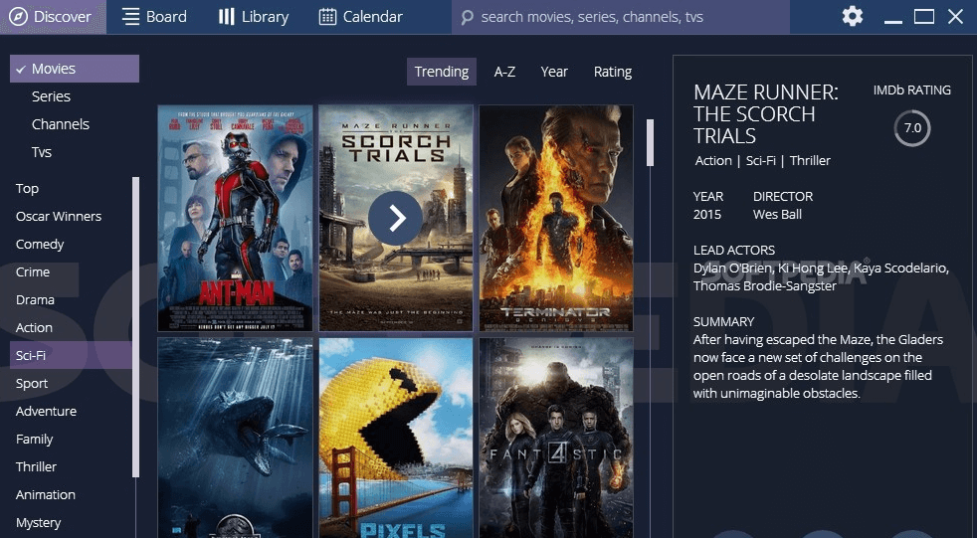Viewport: 977px width, 538px height.
Task: Filter by Drama genre
Action: click(x=35, y=299)
